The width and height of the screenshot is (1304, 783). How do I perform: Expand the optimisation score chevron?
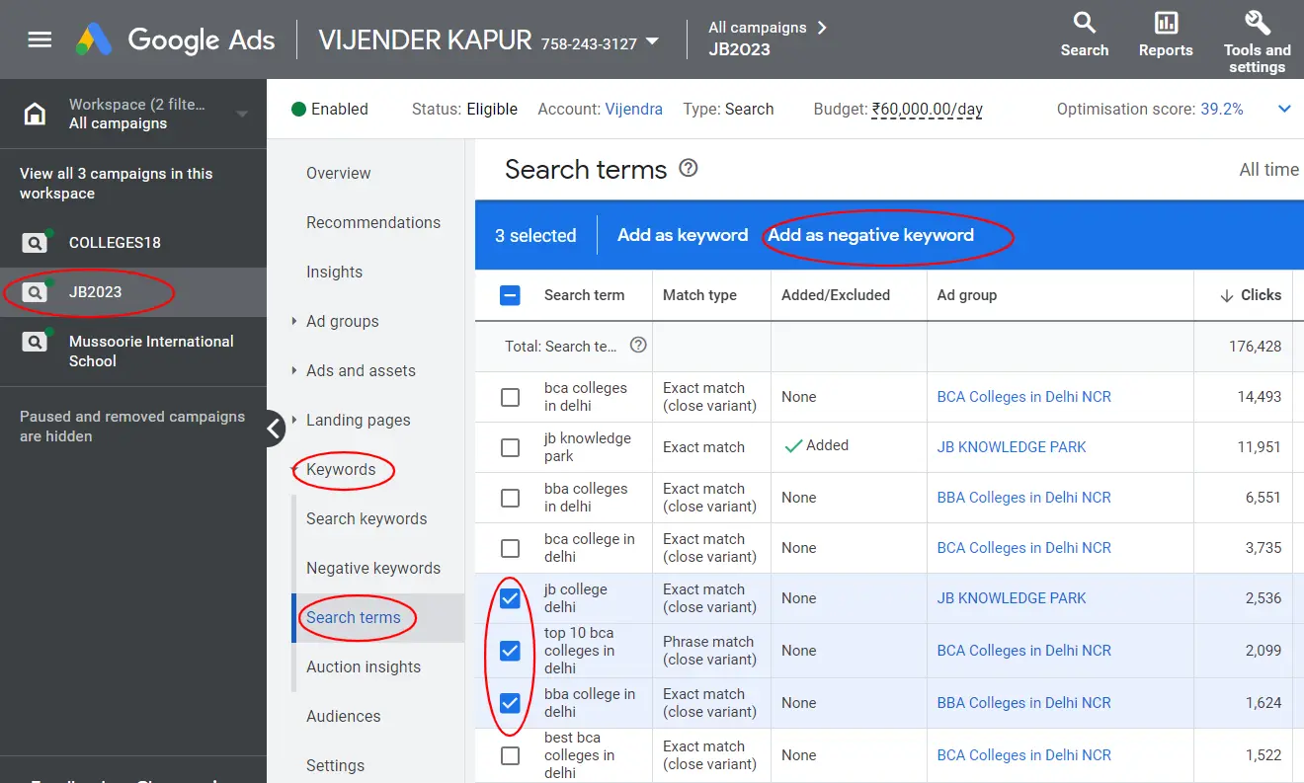pyautogui.click(x=1284, y=109)
